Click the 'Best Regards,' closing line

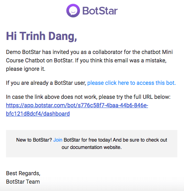[23, 173]
